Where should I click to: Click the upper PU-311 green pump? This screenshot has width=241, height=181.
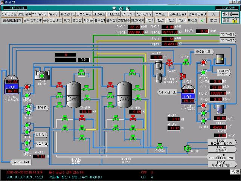pos(28,106)
